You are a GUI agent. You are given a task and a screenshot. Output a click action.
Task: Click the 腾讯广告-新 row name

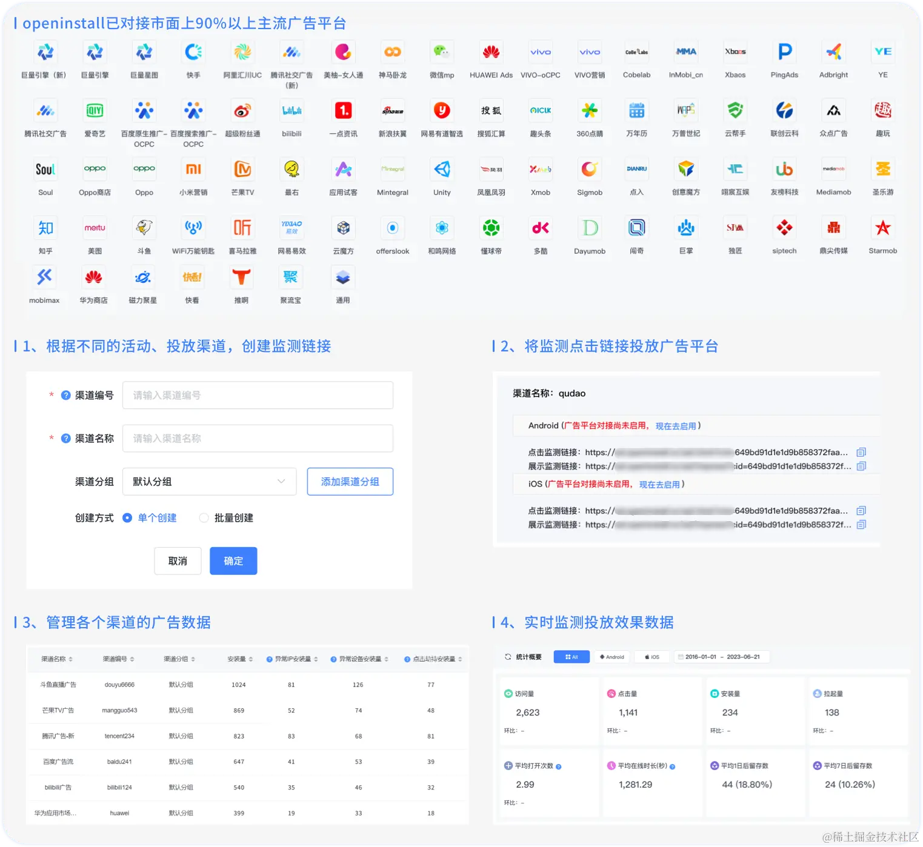point(58,736)
